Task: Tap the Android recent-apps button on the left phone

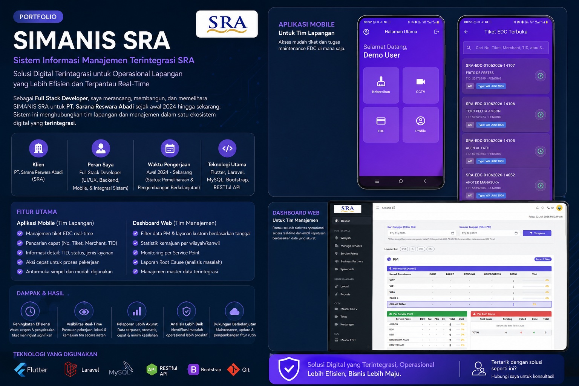Action: pos(377,181)
